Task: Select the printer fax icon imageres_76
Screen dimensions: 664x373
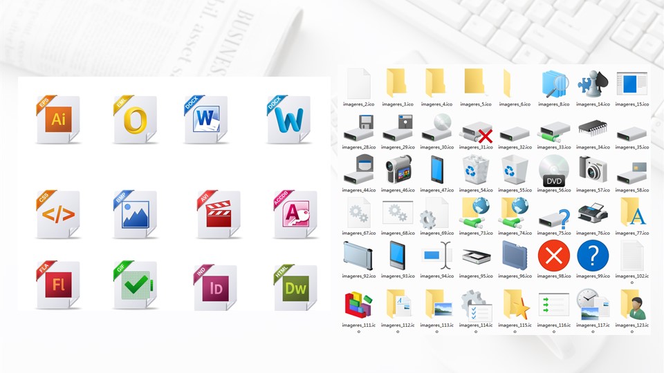Action: (593, 213)
